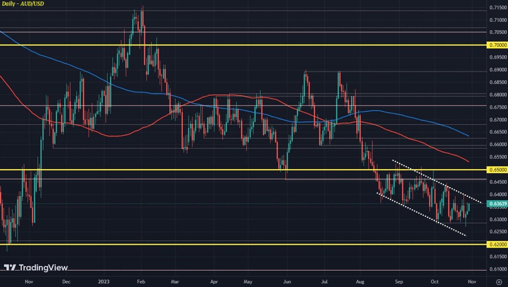Click the 0.65500 price axis value

(x=498, y=157)
